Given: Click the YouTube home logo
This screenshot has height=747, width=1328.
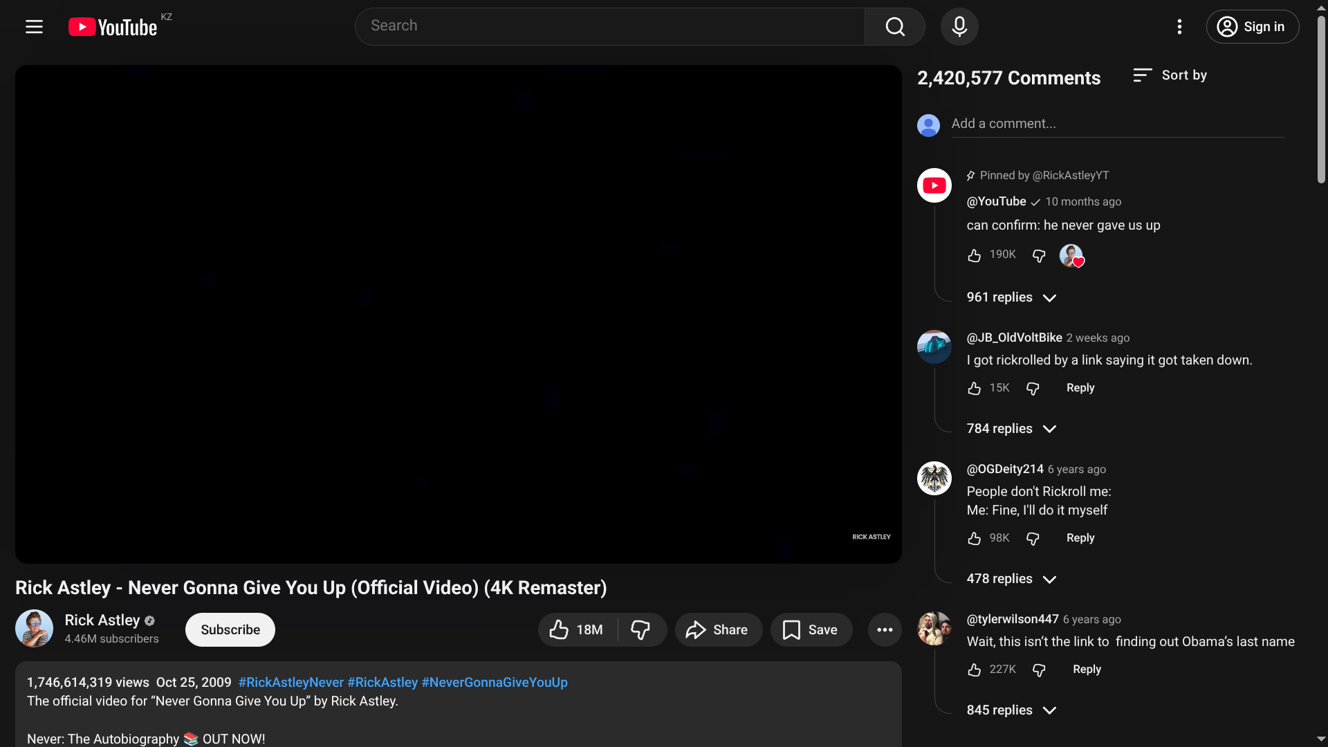Looking at the screenshot, I should click(x=113, y=27).
